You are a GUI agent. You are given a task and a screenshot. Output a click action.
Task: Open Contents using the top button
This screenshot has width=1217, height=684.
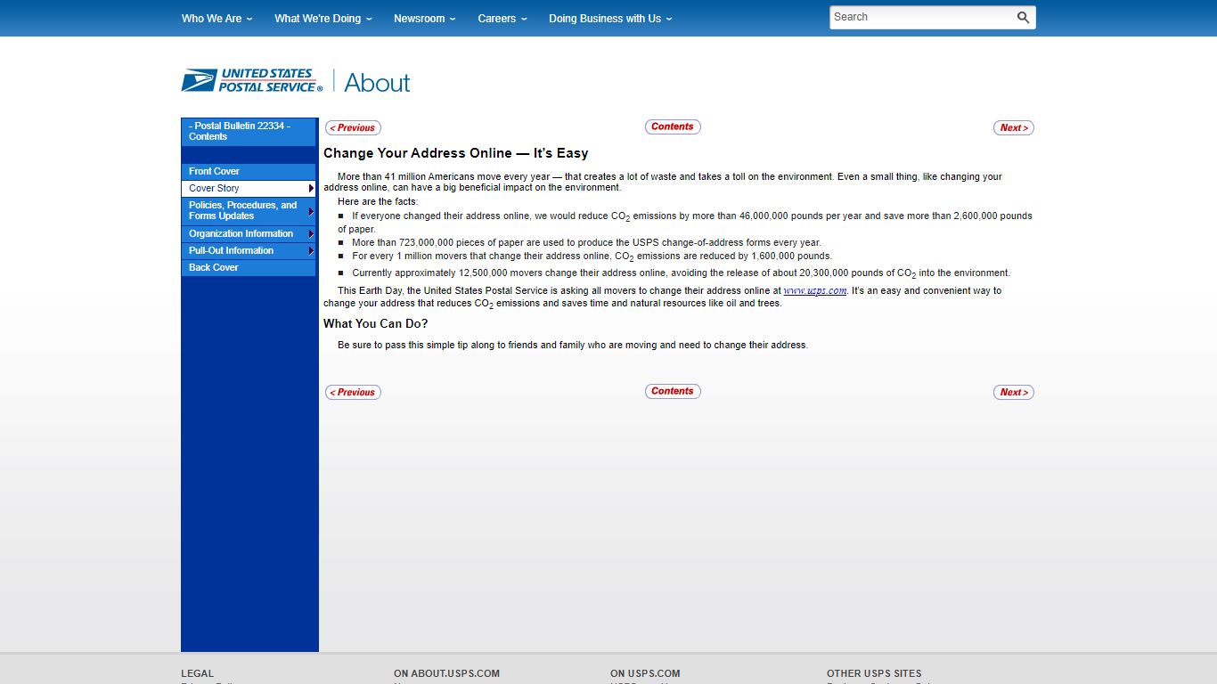pyautogui.click(x=673, y=126)
